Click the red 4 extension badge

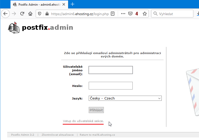click(137, 14)
